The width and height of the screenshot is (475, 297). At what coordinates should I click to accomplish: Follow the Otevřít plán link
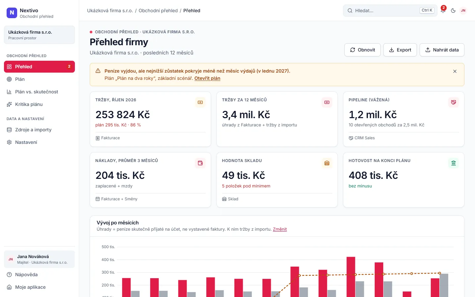coord(207,78)
